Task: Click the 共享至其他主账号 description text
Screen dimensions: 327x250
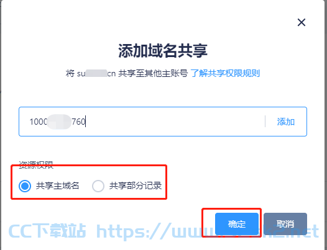Action: (x=153, y=73)
